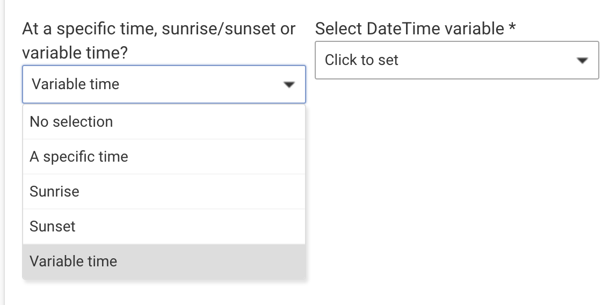Viewport: 609px width, 305px height.
Task: Click the arrow on the Variable time dropdown
Action: pos(289,85)
